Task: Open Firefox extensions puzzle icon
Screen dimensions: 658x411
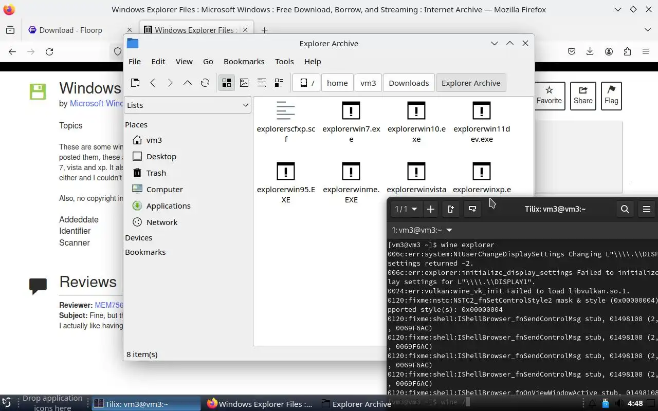Action: (x=627, y=51)
